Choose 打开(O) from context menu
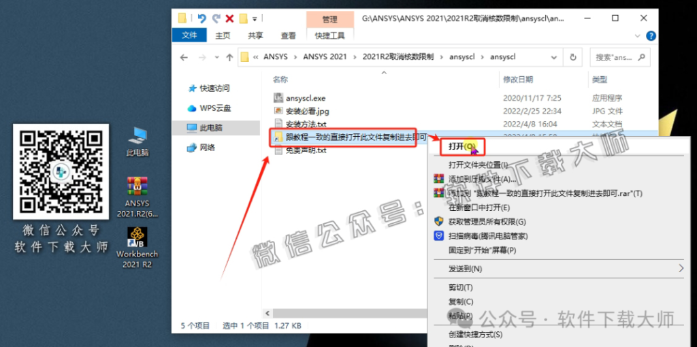The height and width of the screenshot is (347, 697). point(462,146)
